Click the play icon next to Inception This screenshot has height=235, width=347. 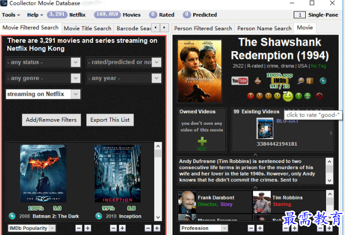point(99,216)
